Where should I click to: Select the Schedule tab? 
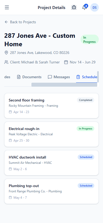pyautogui.click(x=87, y=77)
